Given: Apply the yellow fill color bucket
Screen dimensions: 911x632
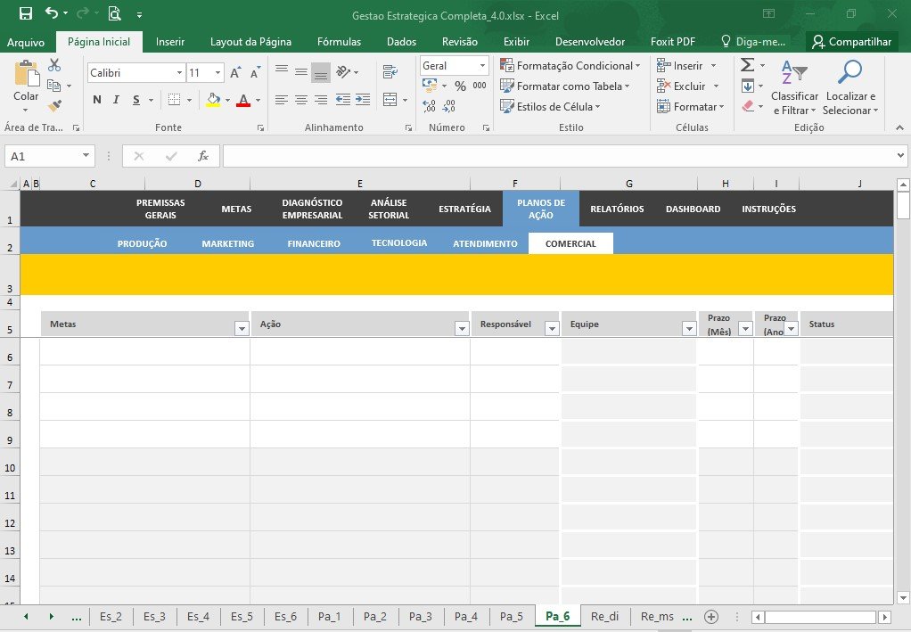Looking at the screenshot, I should pyautogui.click(x=214, y=100).
